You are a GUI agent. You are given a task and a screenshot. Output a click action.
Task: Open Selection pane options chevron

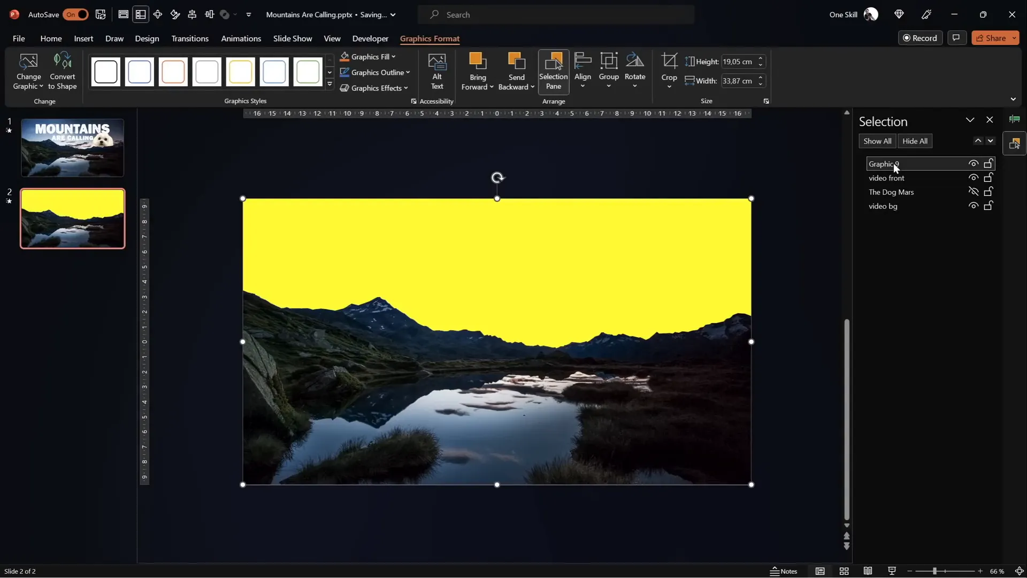(x=970, y=120)
